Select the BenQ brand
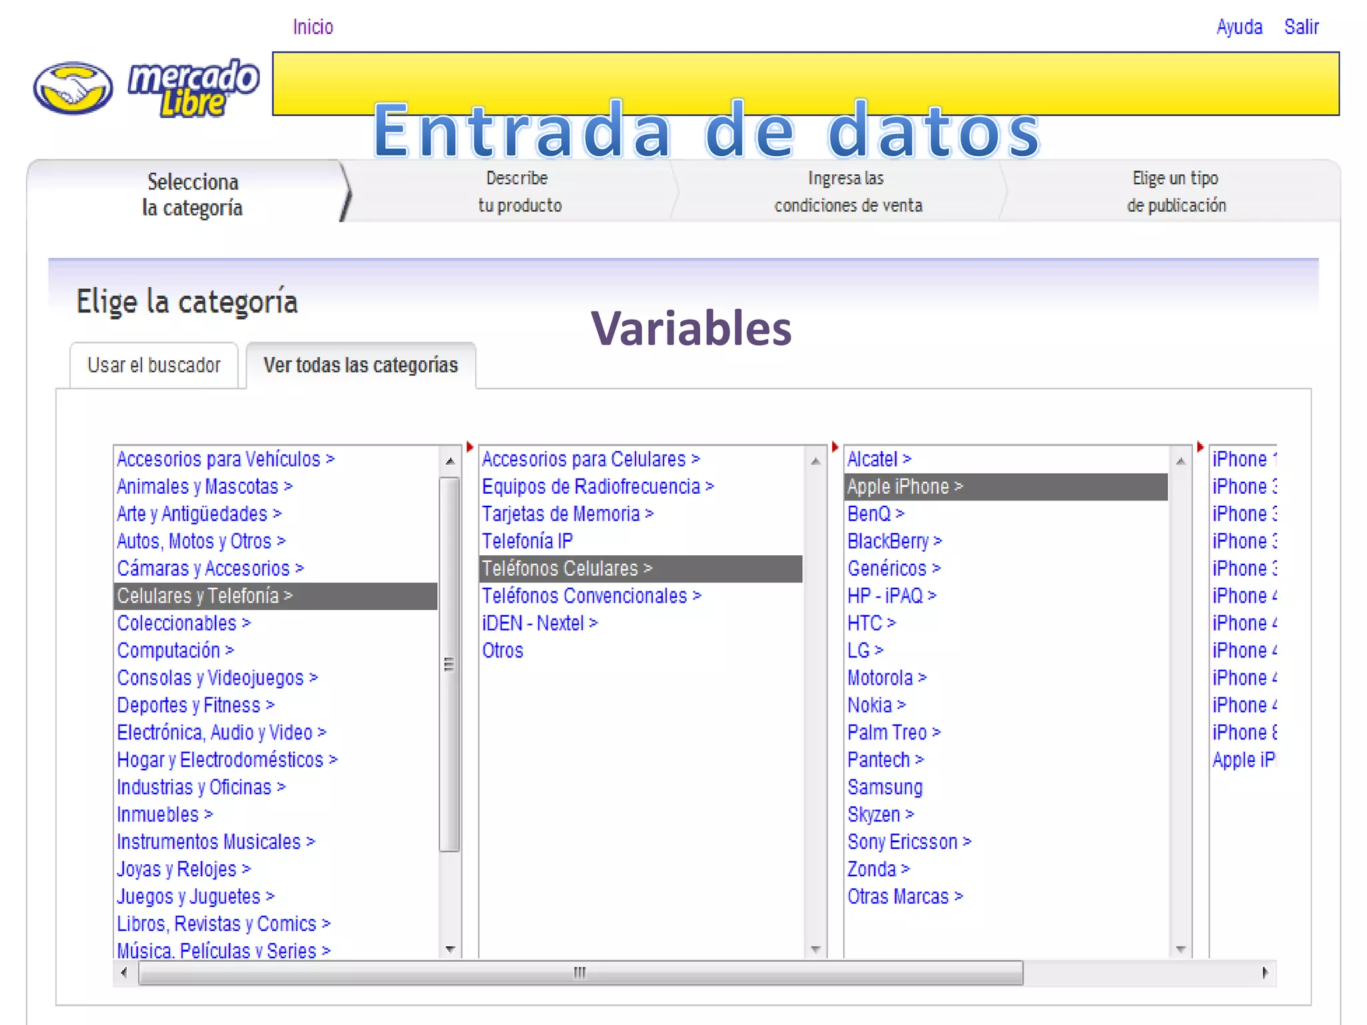 click(x=876, y=514)
